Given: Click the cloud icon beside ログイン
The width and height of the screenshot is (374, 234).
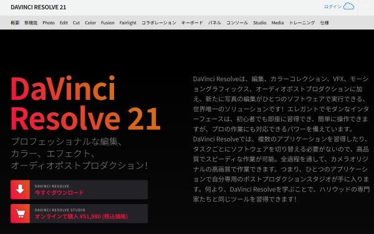Looking at the screenshot, I should tap(348, 6).
